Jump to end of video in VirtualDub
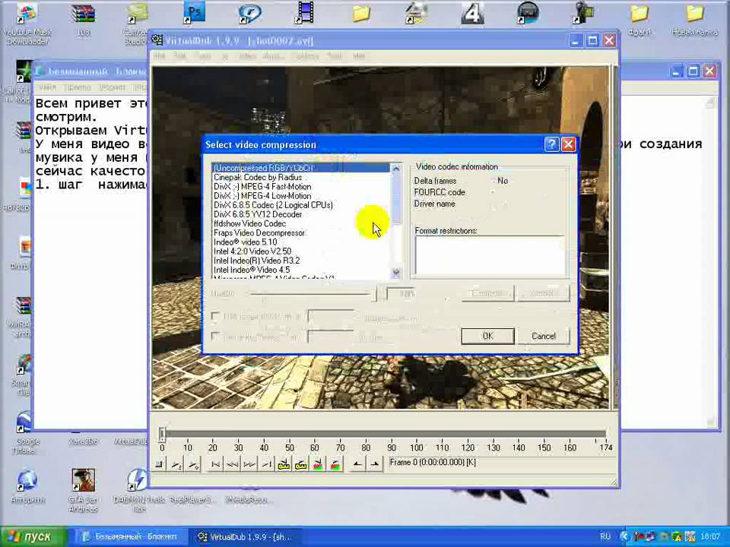The image size is (730, 547). (x=267, y=463)
